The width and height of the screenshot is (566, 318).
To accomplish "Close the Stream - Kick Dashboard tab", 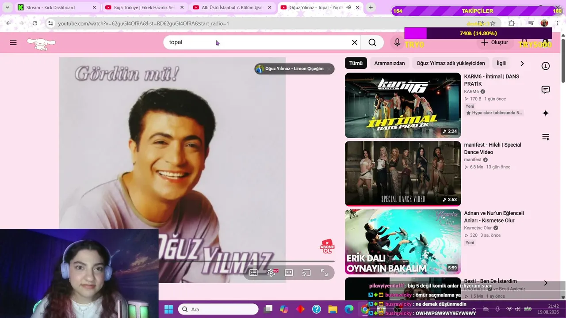I will (94, 8).
